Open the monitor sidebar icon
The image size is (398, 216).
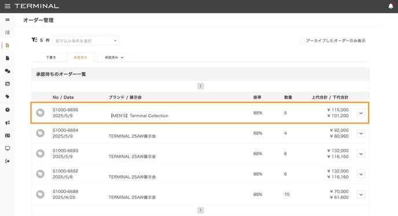pos(8,148)
